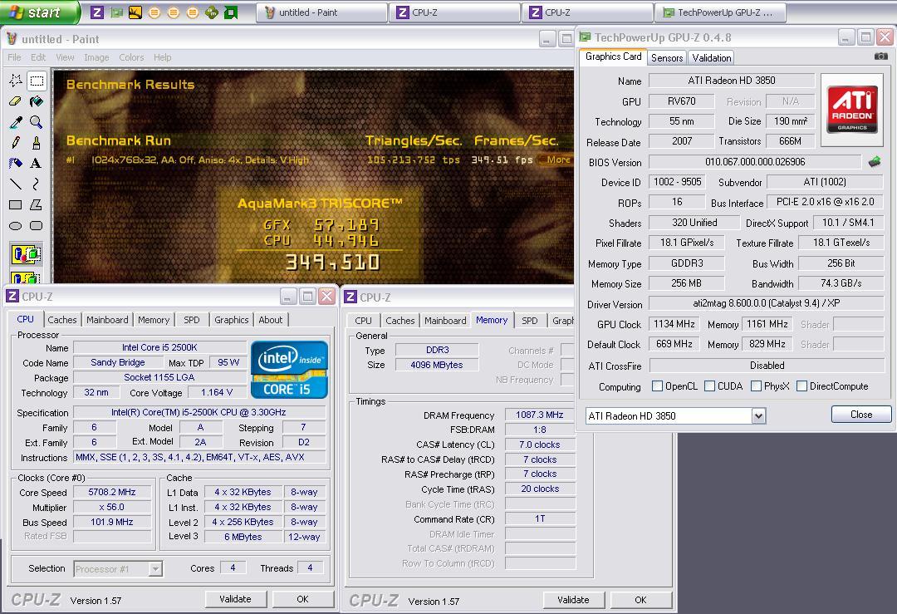
Task: Choose the Fill With Color bucket tool
Action: point(37,101)
